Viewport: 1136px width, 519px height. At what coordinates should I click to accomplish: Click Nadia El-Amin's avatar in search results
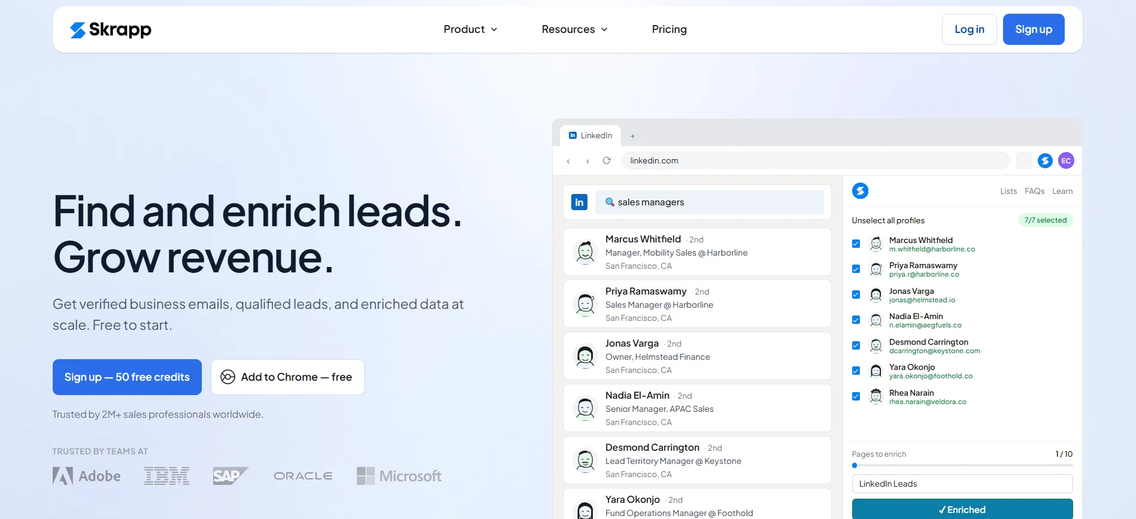click(x=585, y=408)
